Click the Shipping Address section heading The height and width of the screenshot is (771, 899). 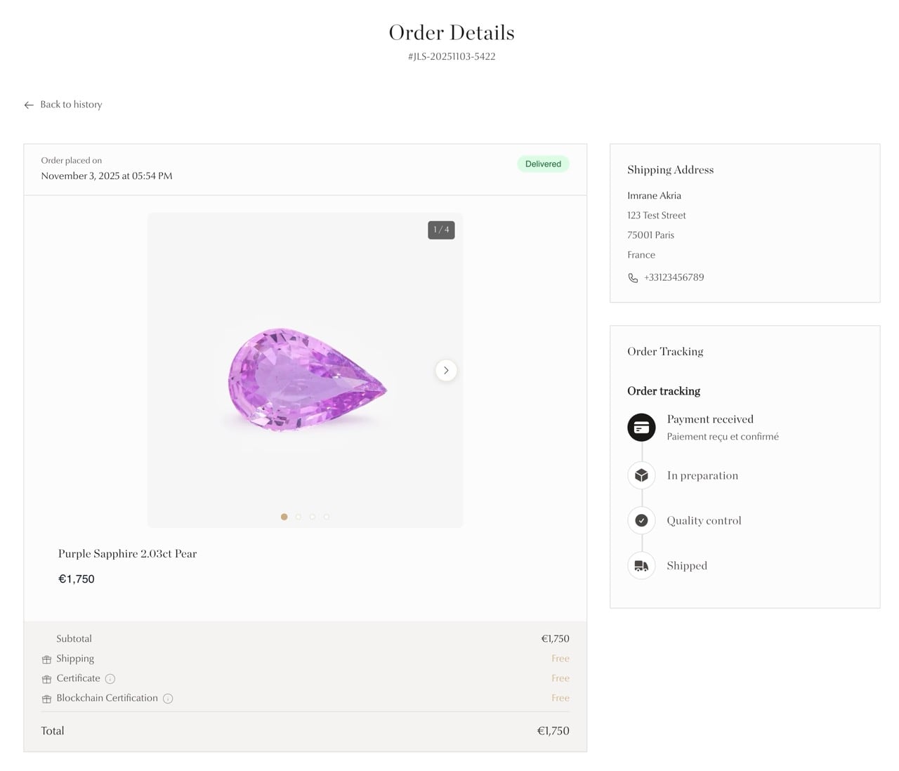[x=670, y=169]
